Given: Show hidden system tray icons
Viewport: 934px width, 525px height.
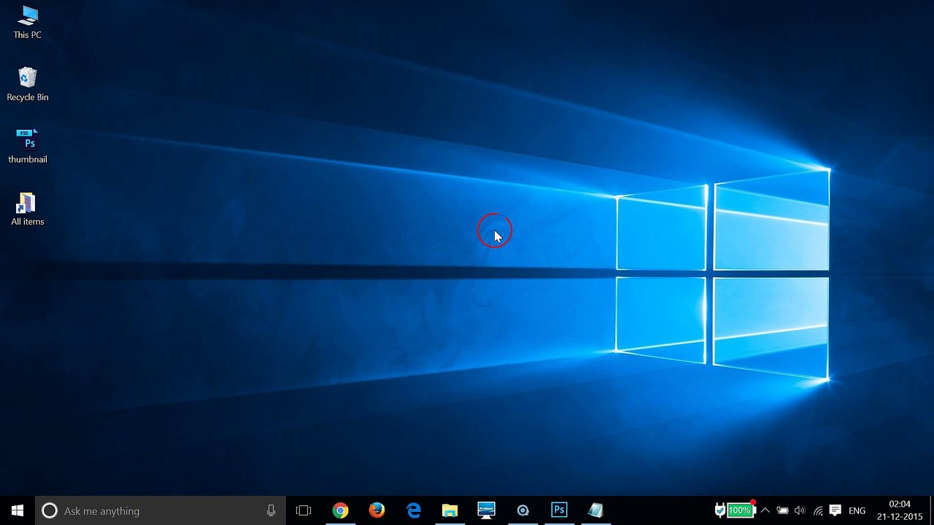Looking at the screenshot, I should (765, 510).
